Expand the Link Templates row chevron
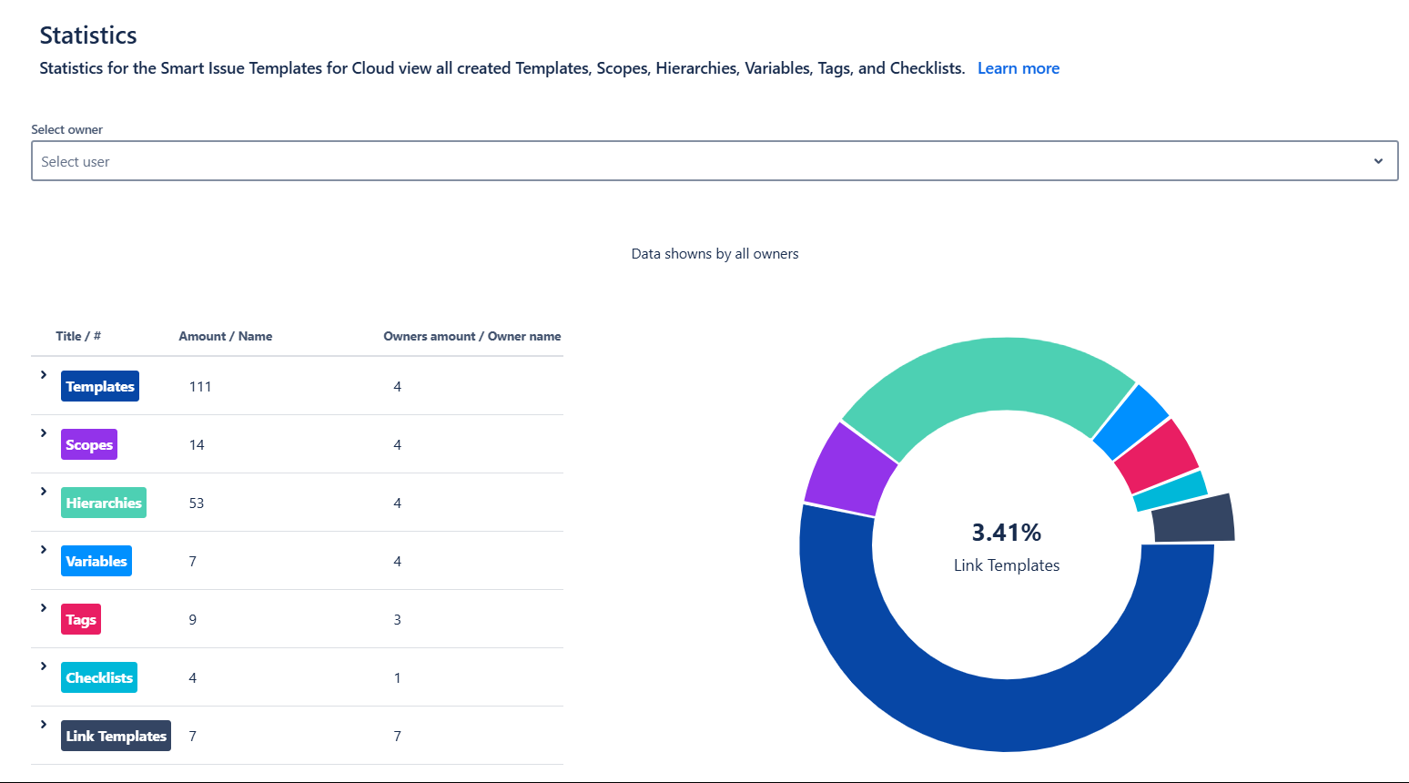 (x=43, y=725)
